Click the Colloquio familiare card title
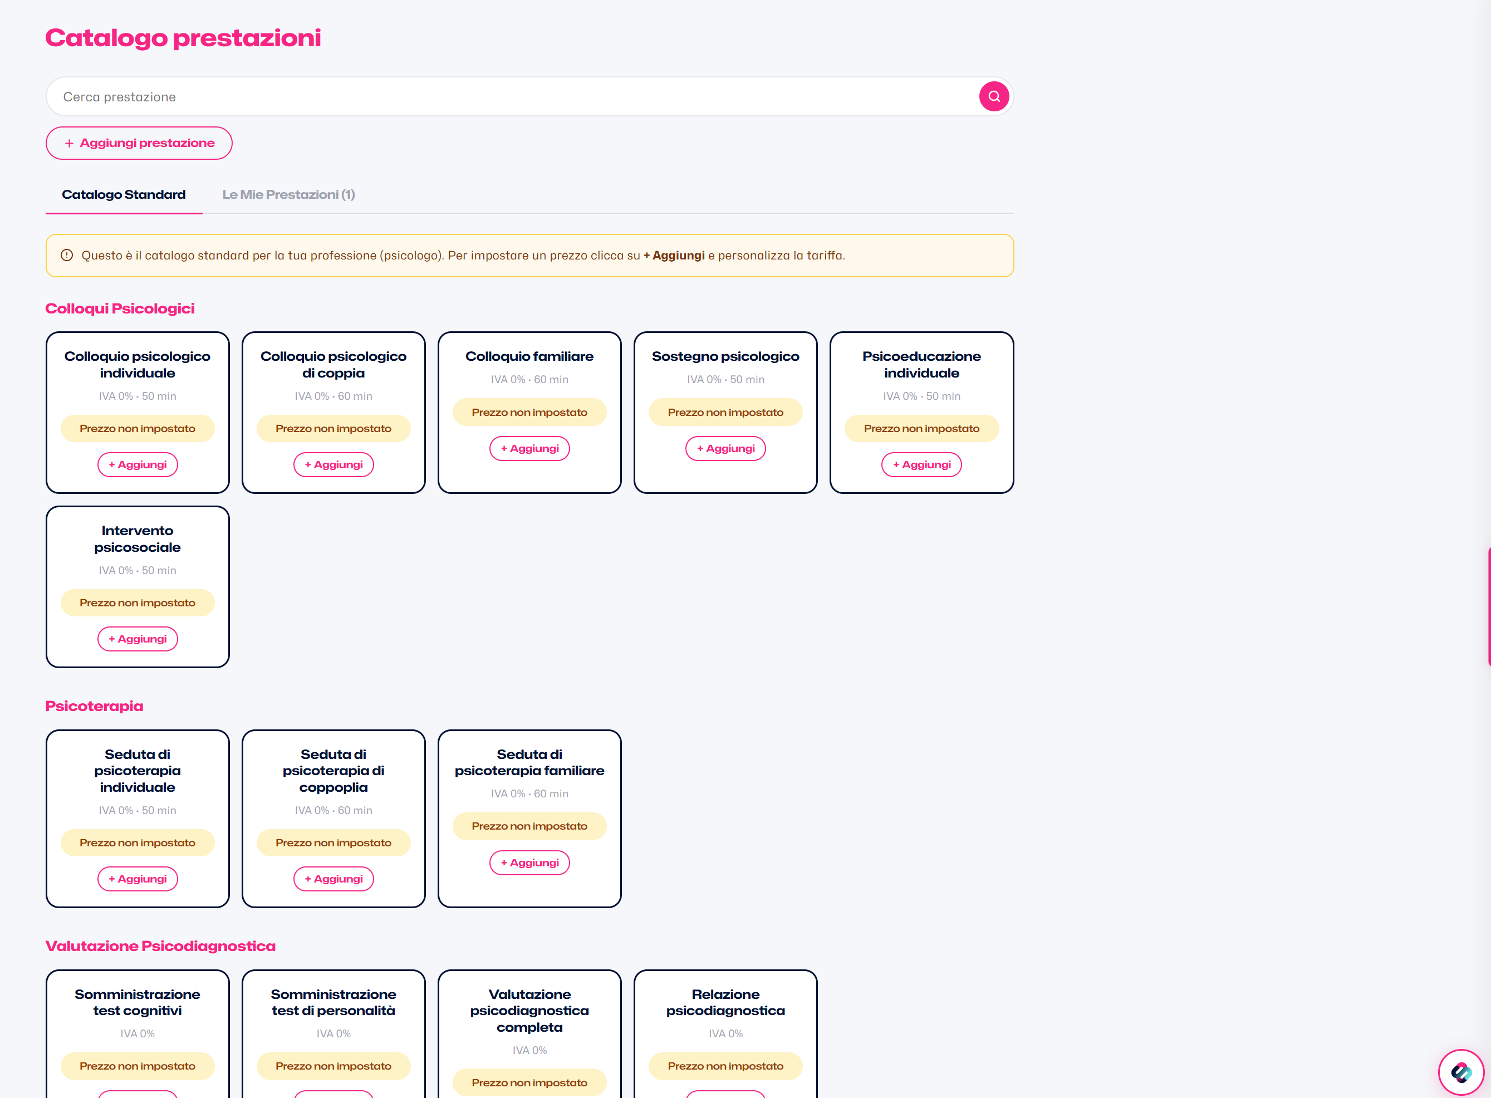The image size is (1491, 1098). (x=529, y=356)
